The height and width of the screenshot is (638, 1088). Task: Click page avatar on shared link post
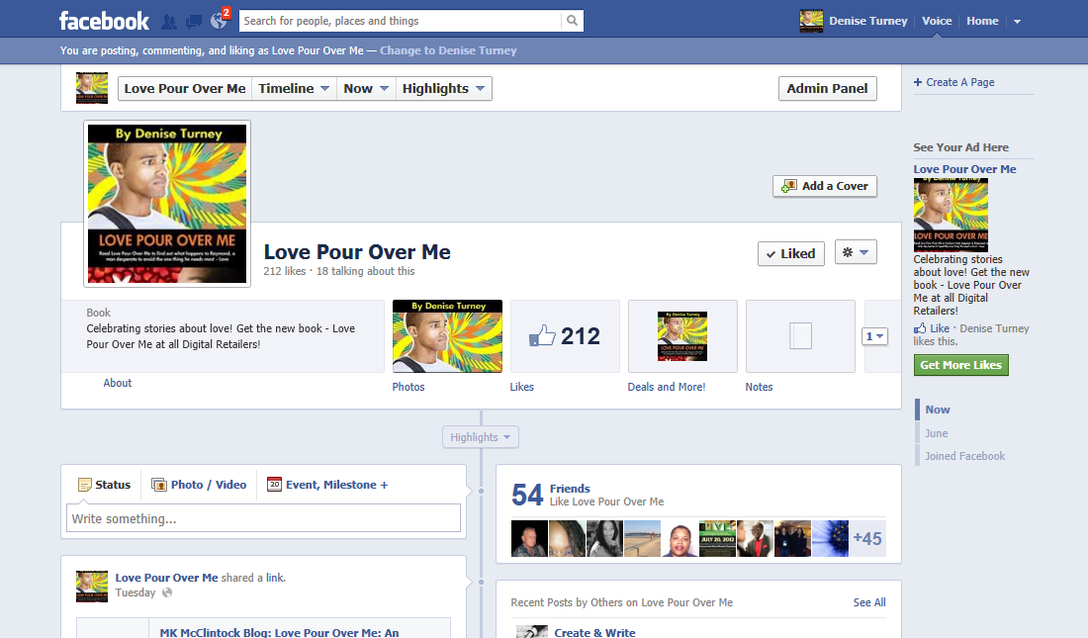tap(92, 586)
